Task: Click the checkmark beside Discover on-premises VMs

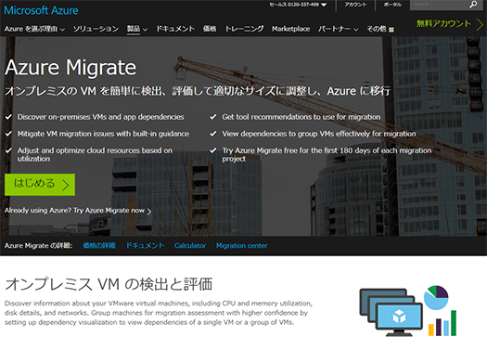Action: 8,117
